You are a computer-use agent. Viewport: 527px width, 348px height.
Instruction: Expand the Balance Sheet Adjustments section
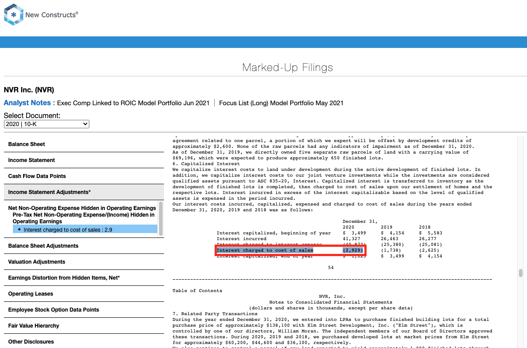[x=84, y=246]
